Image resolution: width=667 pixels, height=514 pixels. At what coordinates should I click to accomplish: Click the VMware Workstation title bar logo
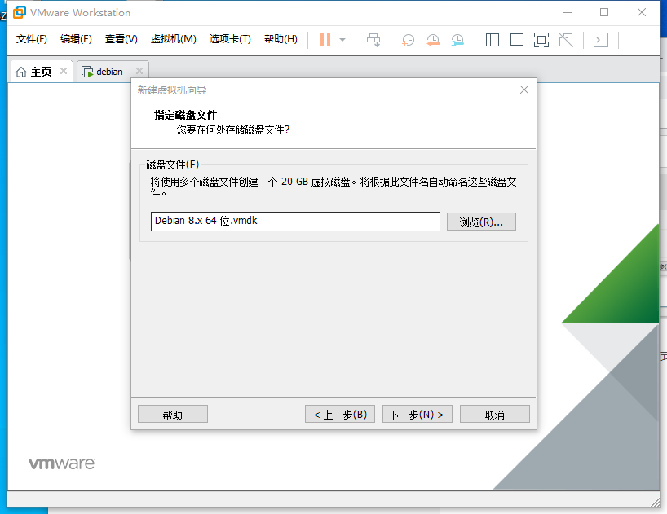(13, 12)
